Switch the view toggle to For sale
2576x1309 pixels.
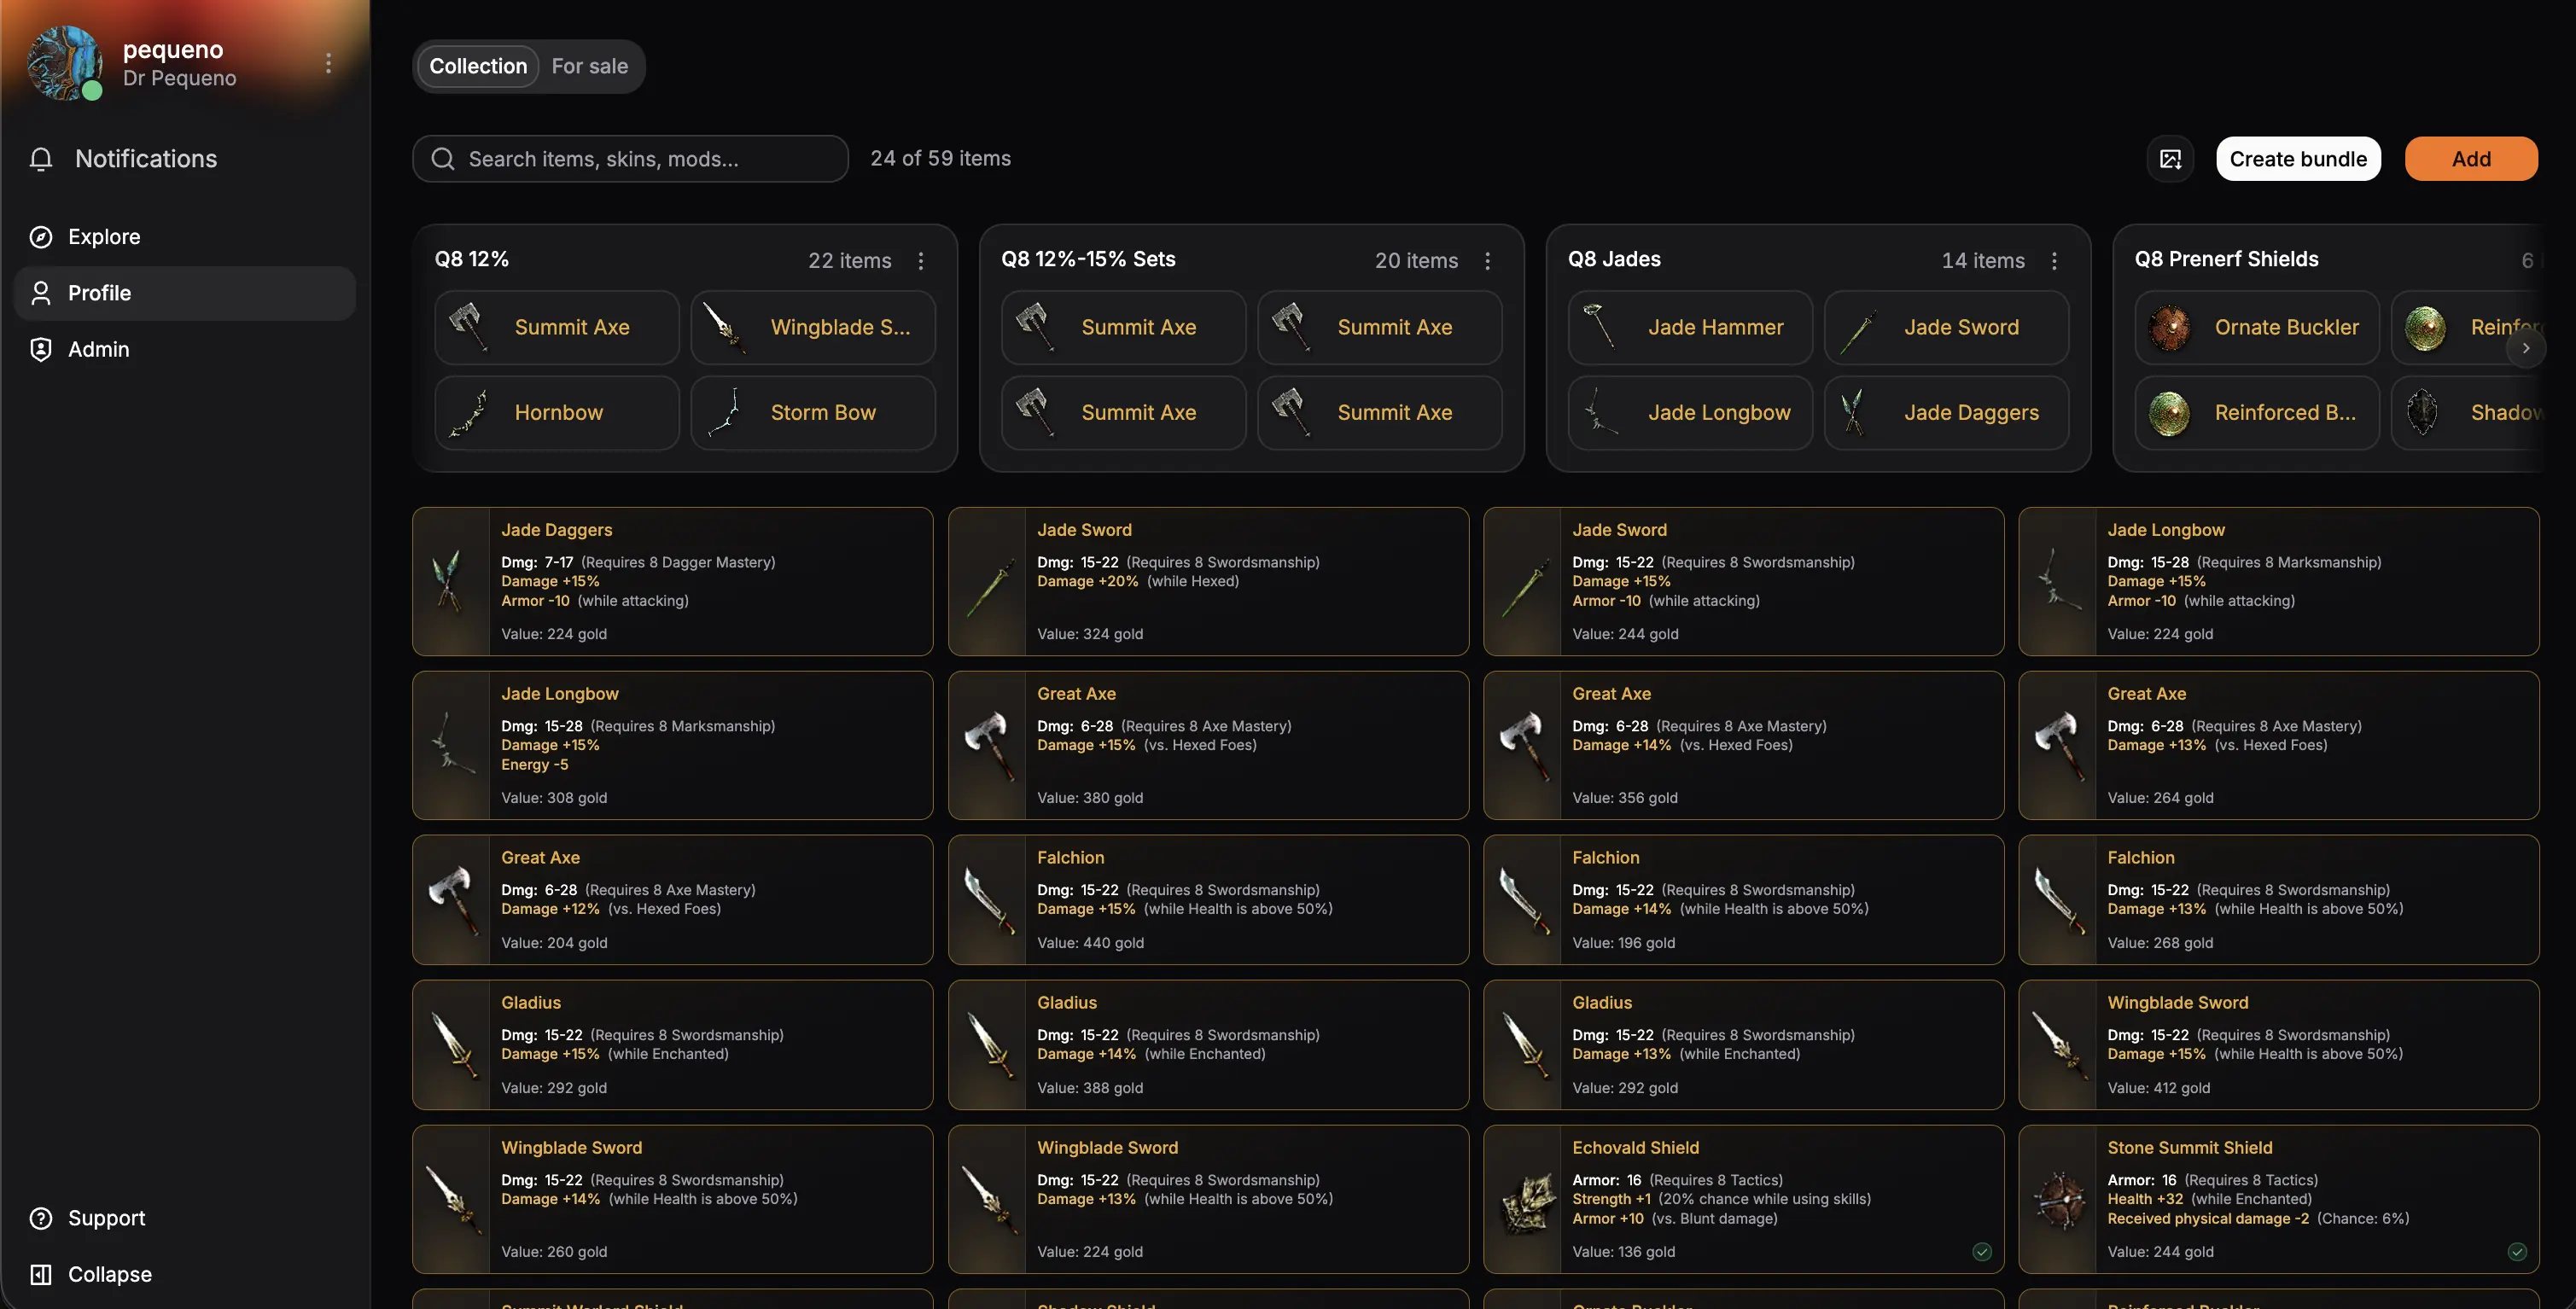coord(590,66)
